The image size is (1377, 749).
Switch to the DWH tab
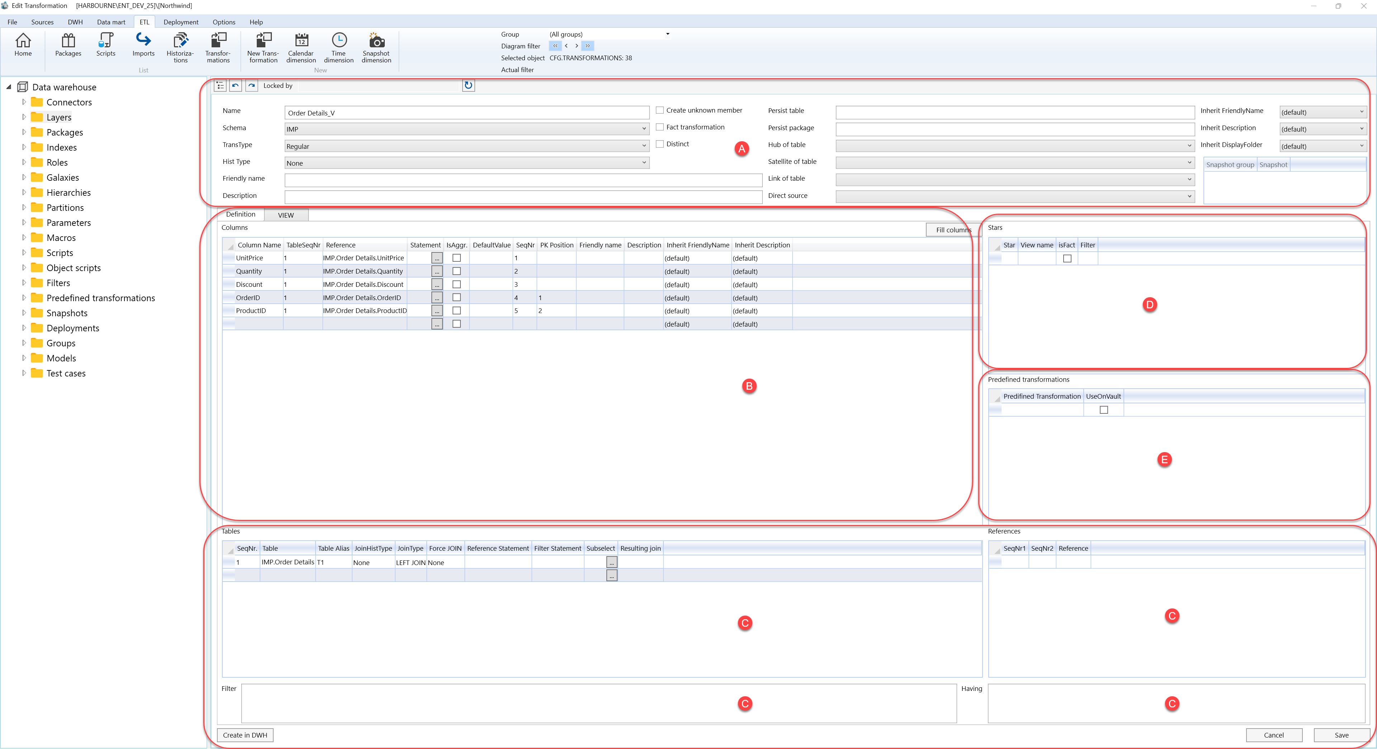coord(75,22)
